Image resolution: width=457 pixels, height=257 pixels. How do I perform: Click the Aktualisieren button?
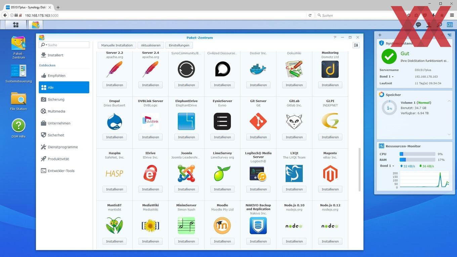[x=151, y=45]
